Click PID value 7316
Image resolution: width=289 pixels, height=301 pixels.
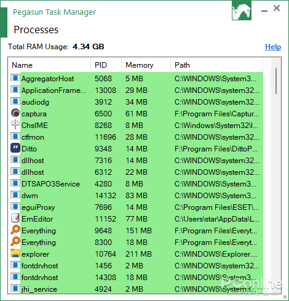103,161
